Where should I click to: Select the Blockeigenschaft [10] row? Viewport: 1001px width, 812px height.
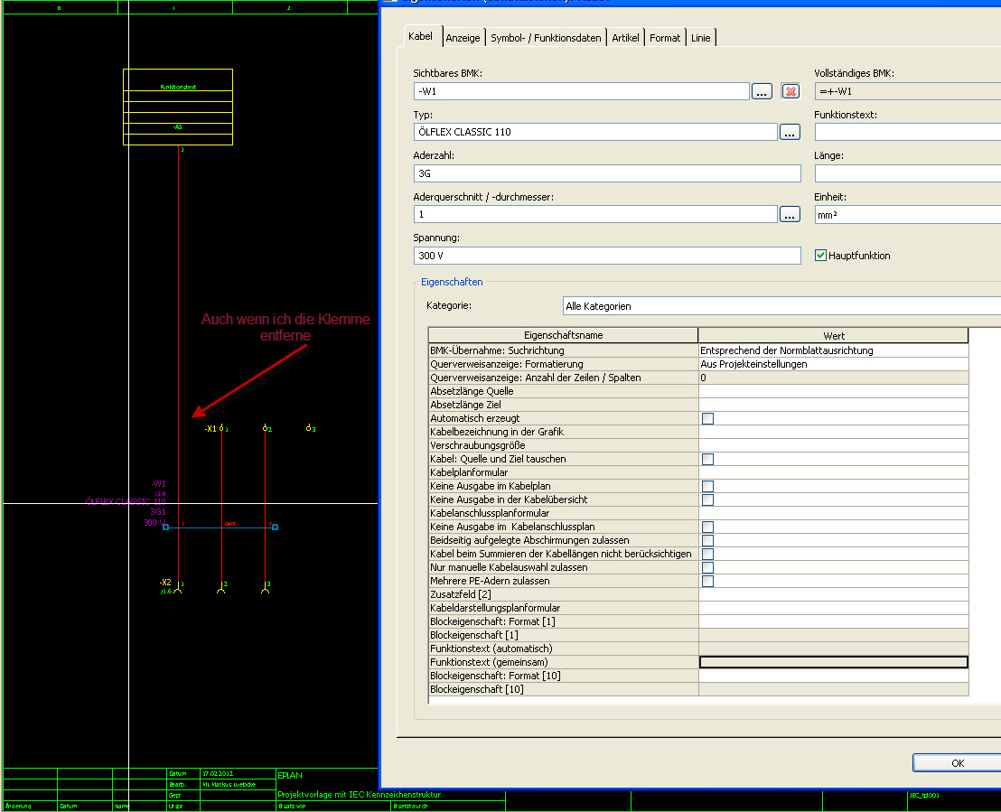(x=698, y=689)
